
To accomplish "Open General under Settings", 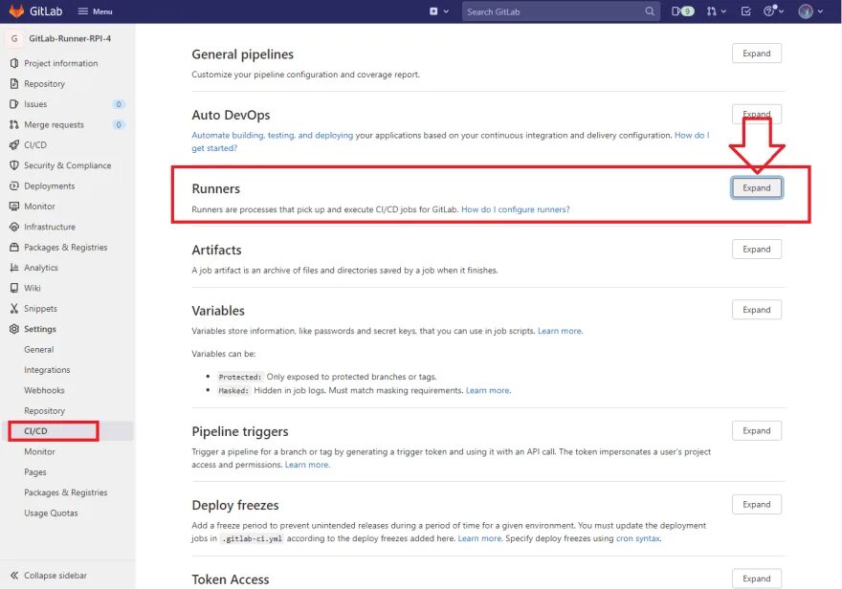I will click(x=38, y=350).
